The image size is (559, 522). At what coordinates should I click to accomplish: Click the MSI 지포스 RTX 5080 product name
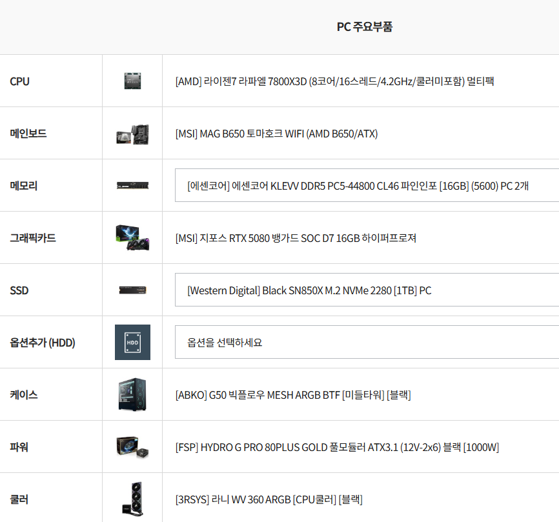tap(296, 238)
